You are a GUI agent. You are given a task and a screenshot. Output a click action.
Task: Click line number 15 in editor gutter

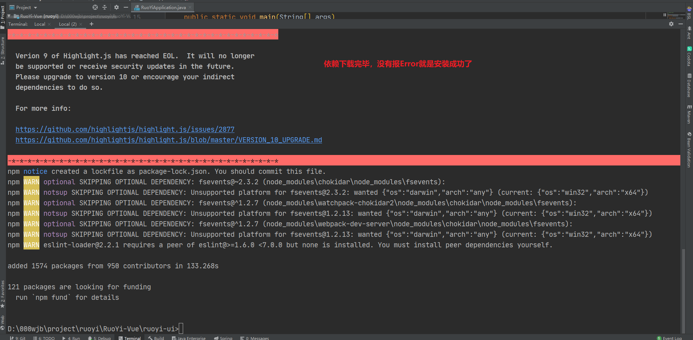[x=137, y=17]
